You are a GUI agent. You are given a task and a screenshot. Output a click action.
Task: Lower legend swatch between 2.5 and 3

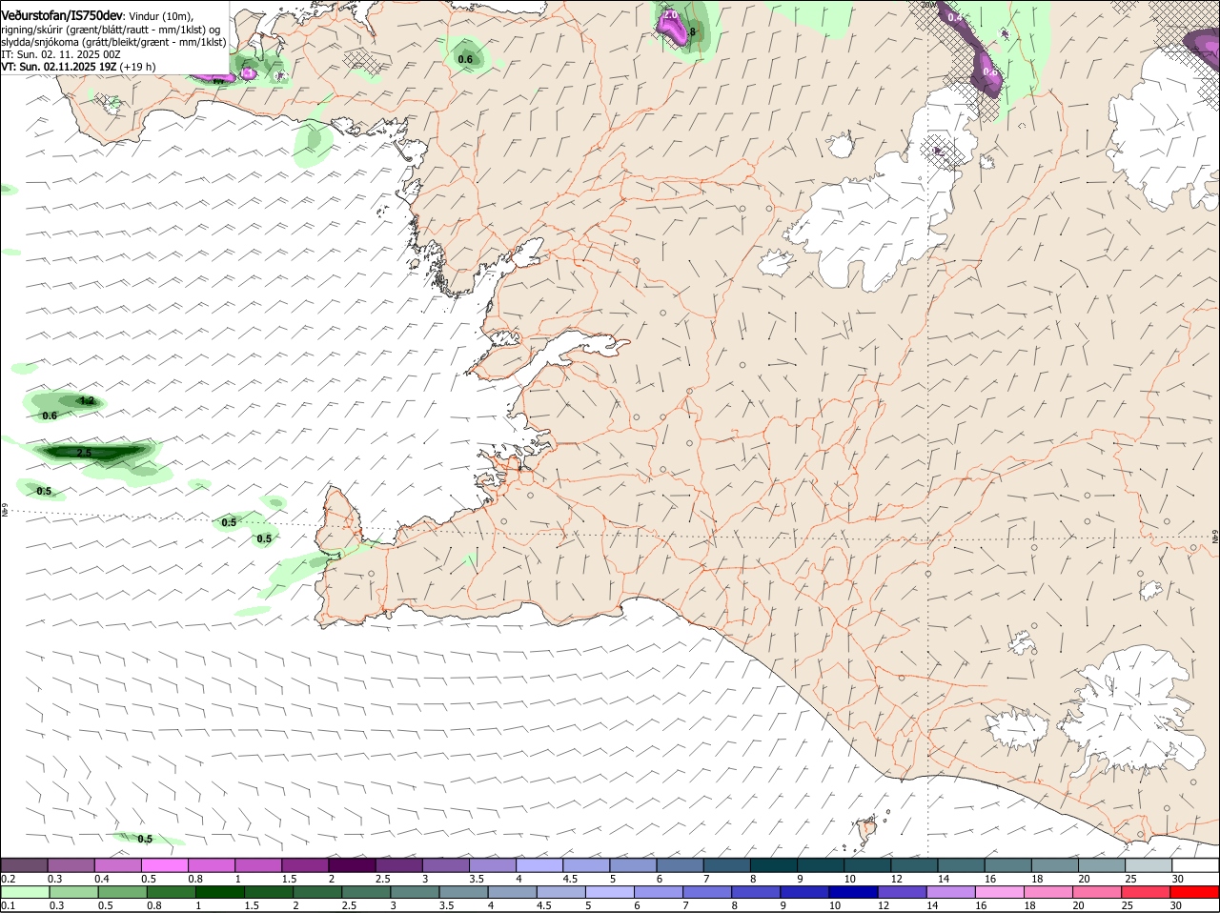(367, 892)
